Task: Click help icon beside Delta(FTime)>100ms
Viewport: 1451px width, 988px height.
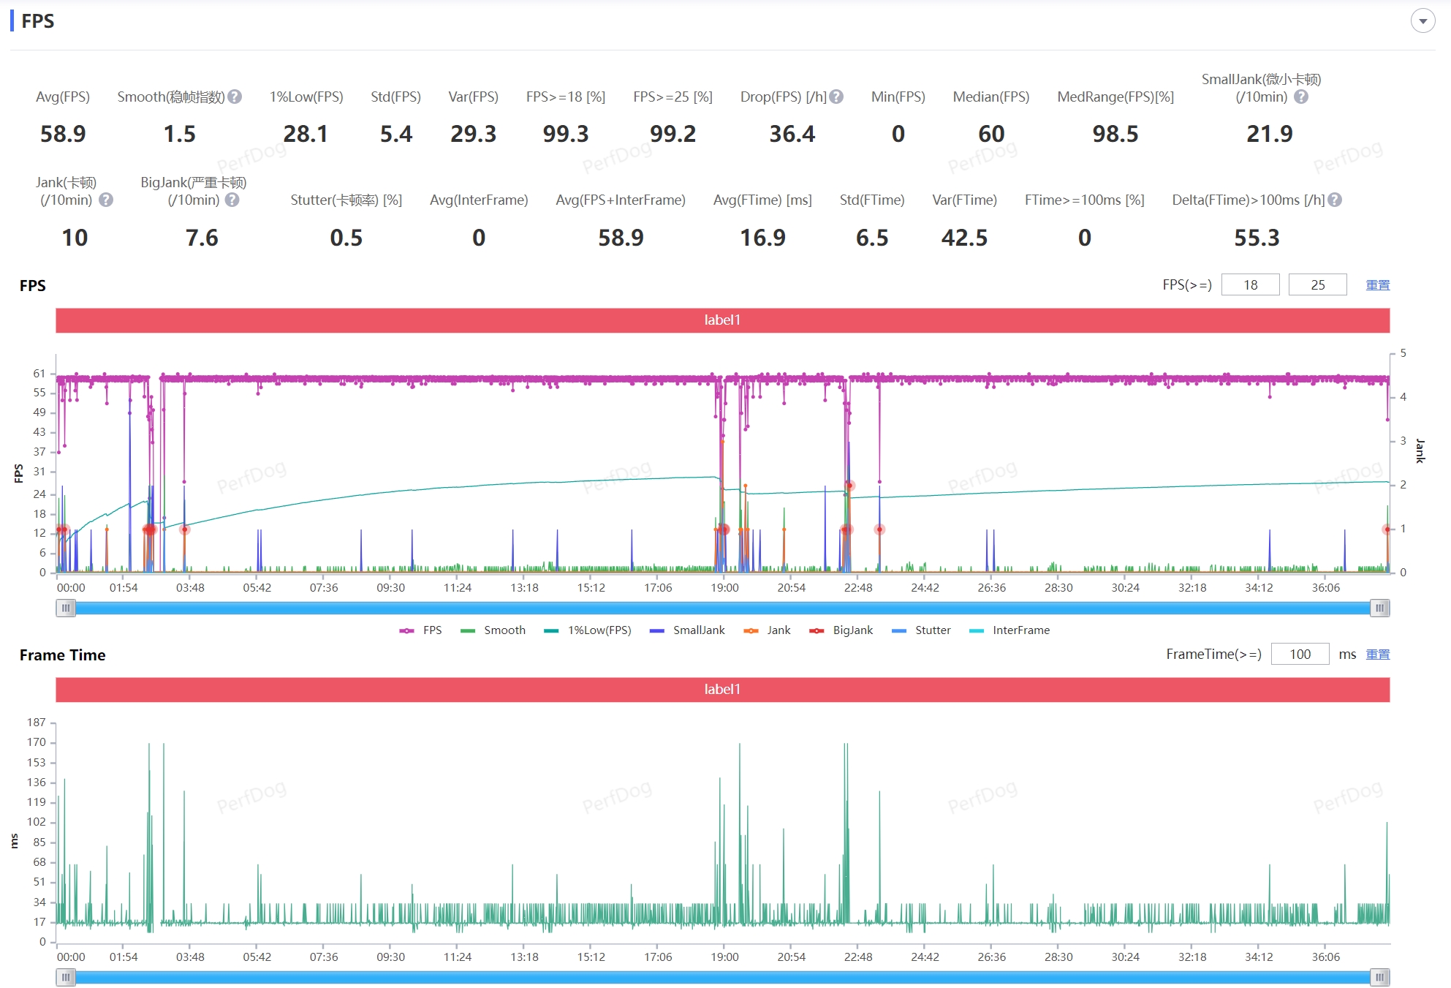Action: tap(1335, 200)
